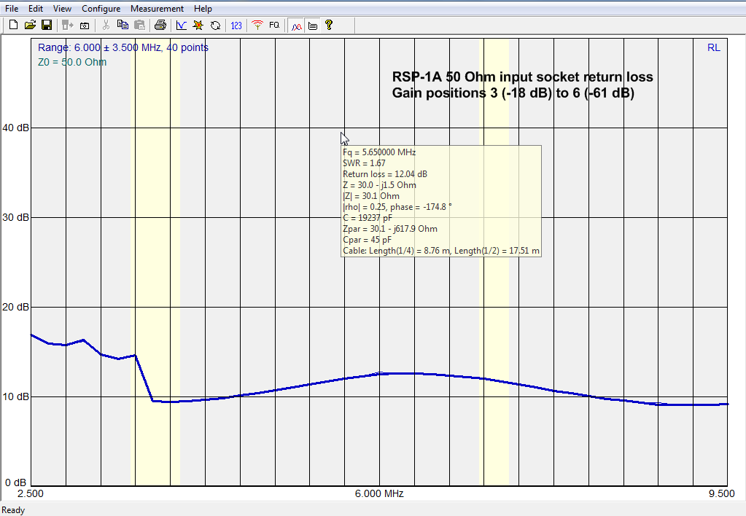Click the 0 dB axis label
This screenshot has width=746, height=516.
pyautogui.click(x=16, y=482)
